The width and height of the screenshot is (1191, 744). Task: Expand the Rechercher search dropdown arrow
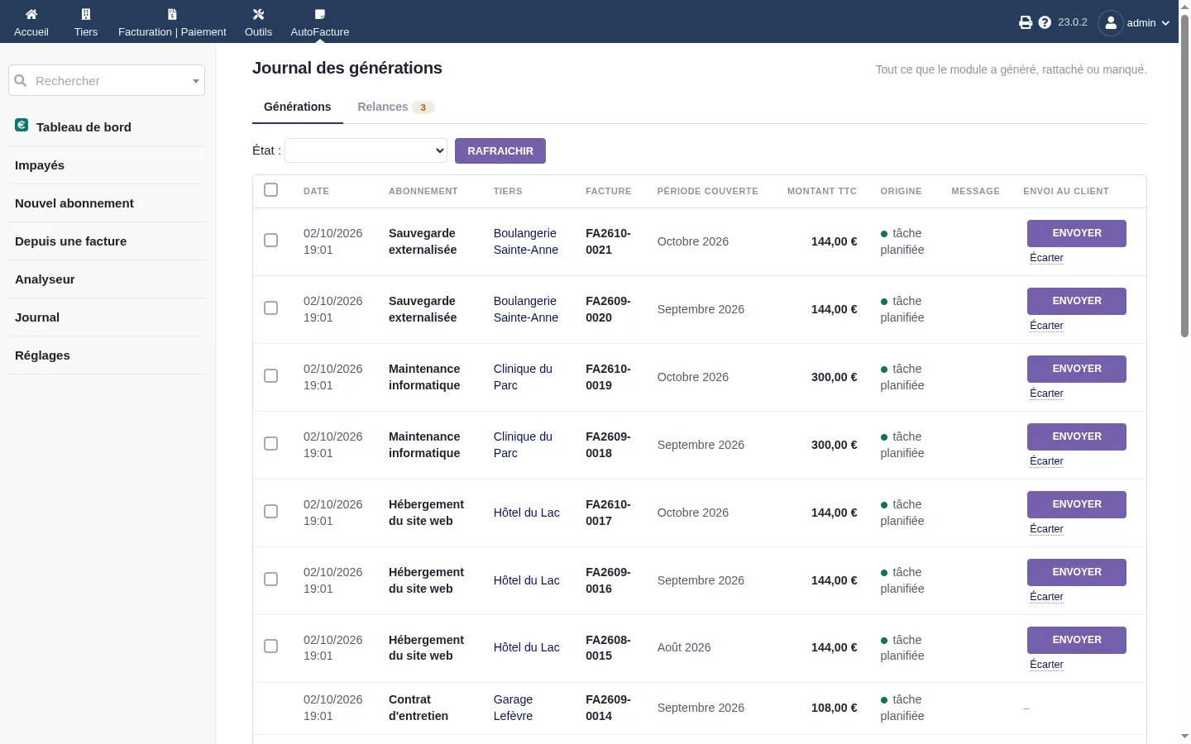196,81
